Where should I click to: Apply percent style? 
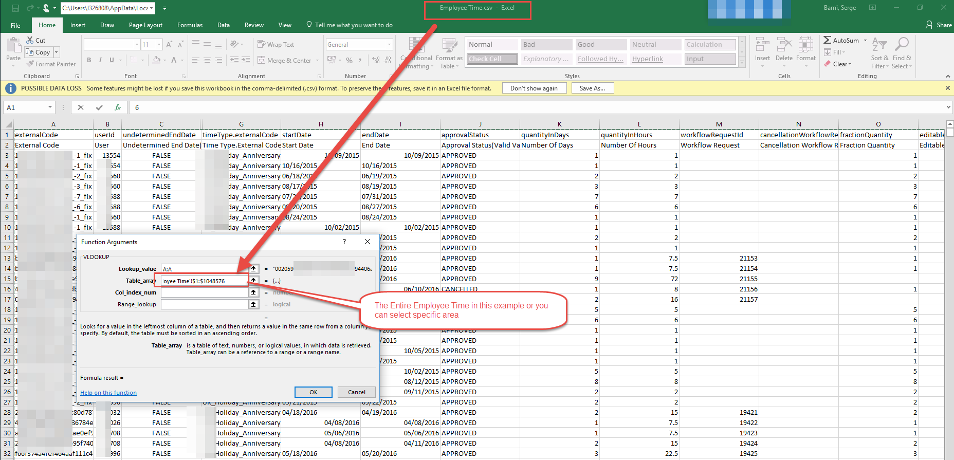(350, 60)
